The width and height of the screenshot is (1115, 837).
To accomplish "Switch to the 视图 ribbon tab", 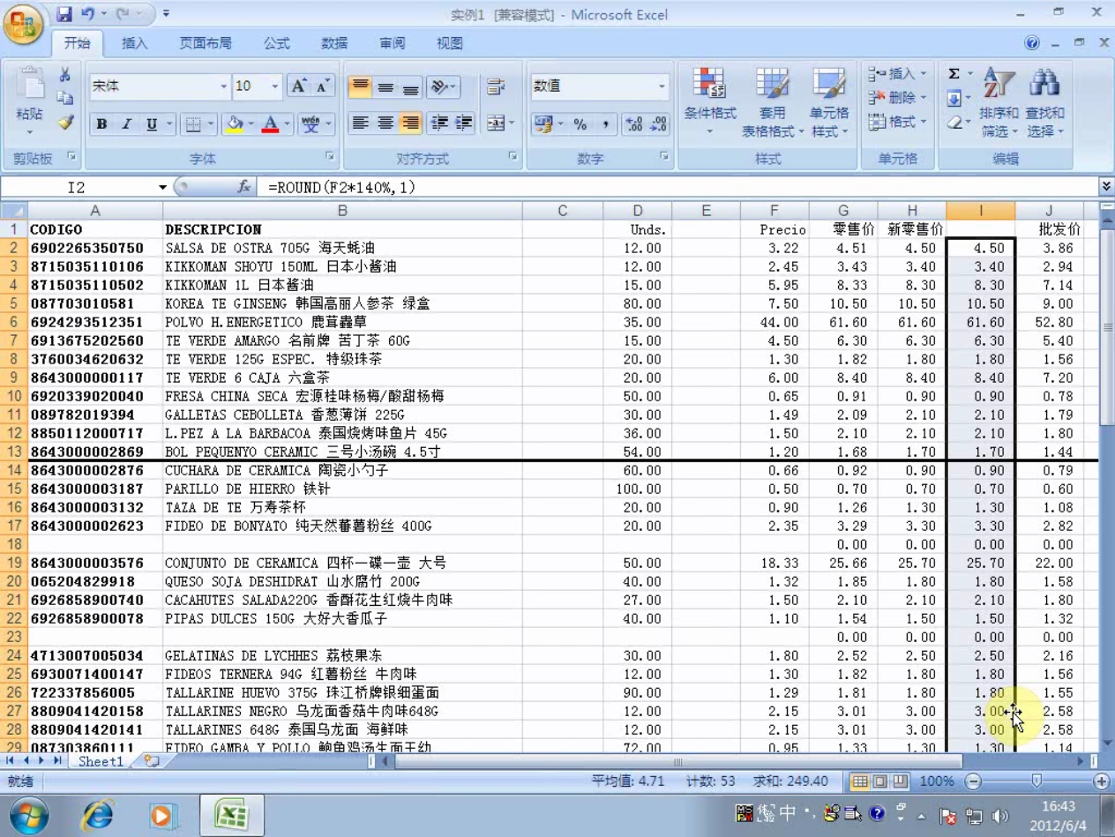I will [450, 43].
